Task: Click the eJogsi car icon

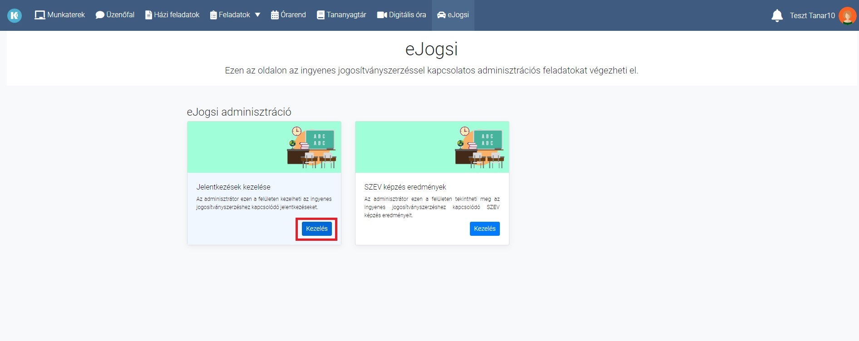Action: [441, 15]
